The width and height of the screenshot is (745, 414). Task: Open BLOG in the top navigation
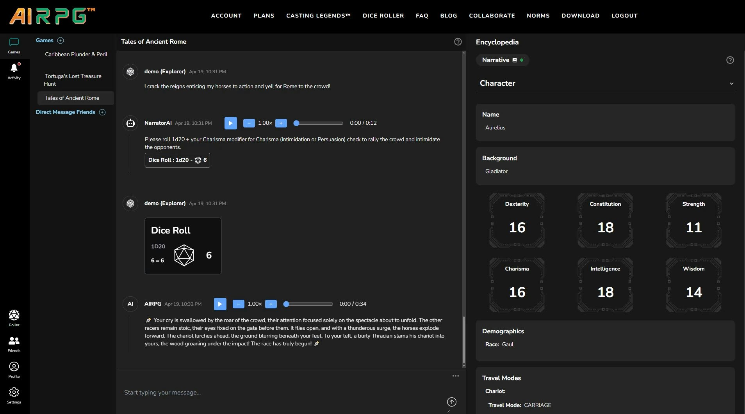point(449,16)
